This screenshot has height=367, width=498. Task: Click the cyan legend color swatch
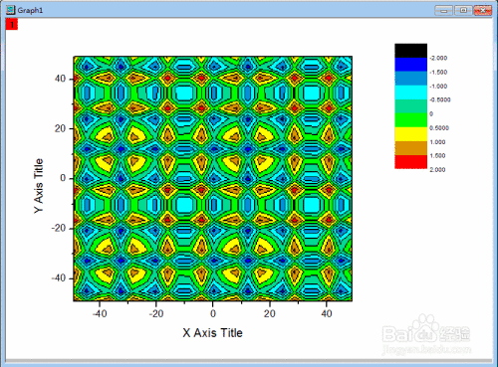pyautogui.click(x=410, y=92)
